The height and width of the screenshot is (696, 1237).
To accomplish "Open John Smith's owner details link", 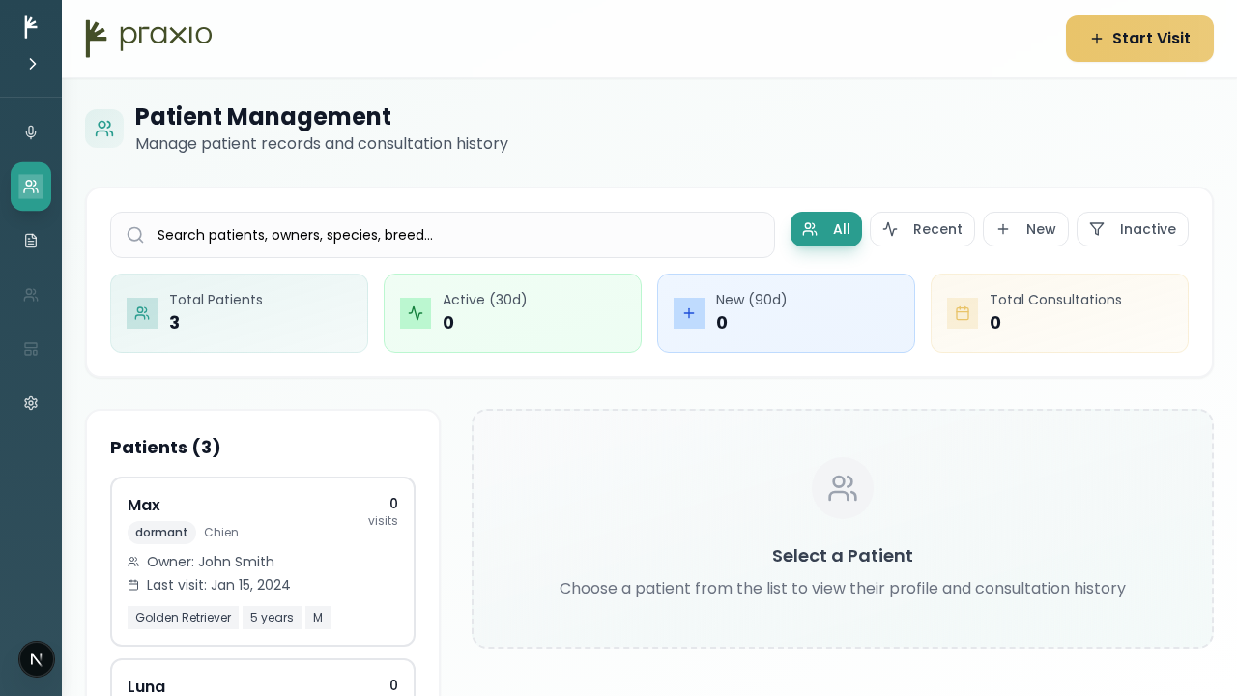I will [211, 562].
